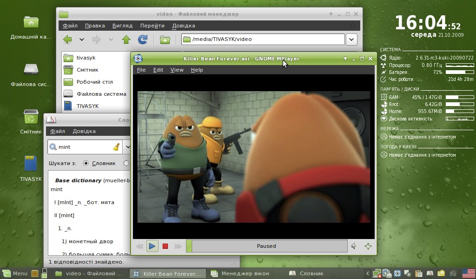Open the Перейти menu in the file manager
Screen dimensions: 476x279
[x=152, y=26]
